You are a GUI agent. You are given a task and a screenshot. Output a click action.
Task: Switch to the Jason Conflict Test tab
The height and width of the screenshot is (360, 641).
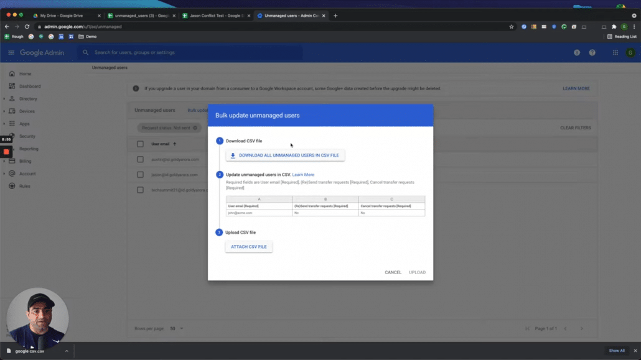(216, 16)
